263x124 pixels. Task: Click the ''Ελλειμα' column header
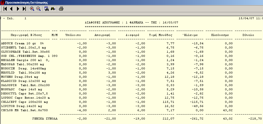coord(191,35)
